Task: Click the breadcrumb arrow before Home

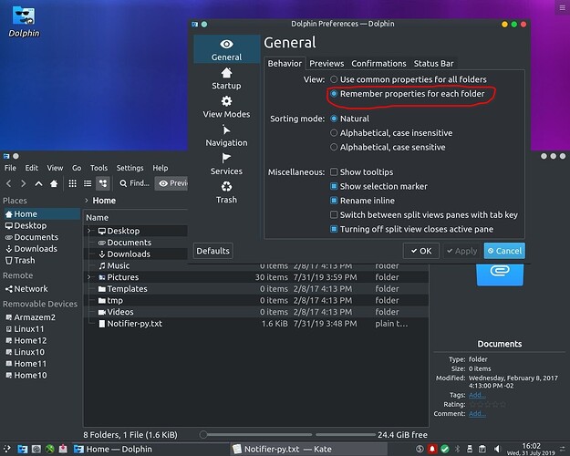Action: (x=87, y=201)
